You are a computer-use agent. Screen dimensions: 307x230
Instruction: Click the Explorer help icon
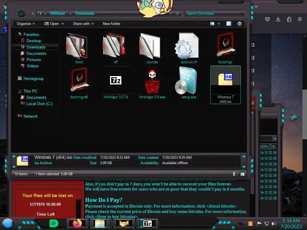coord(240,24)
